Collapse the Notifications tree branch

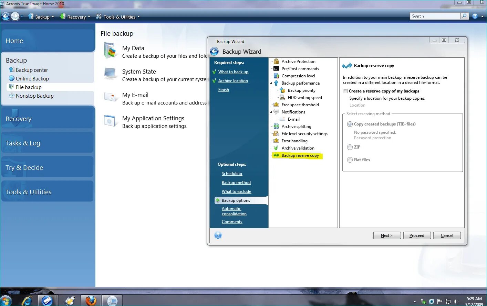point(271,112)
